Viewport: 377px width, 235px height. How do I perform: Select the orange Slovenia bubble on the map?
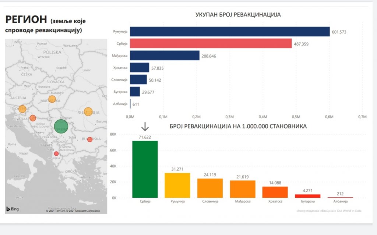[22, 109]
